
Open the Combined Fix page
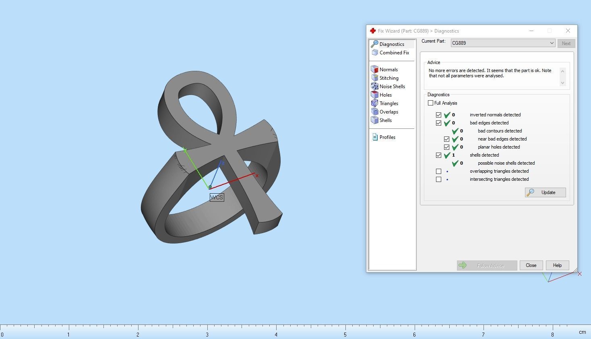pos(394,53)
